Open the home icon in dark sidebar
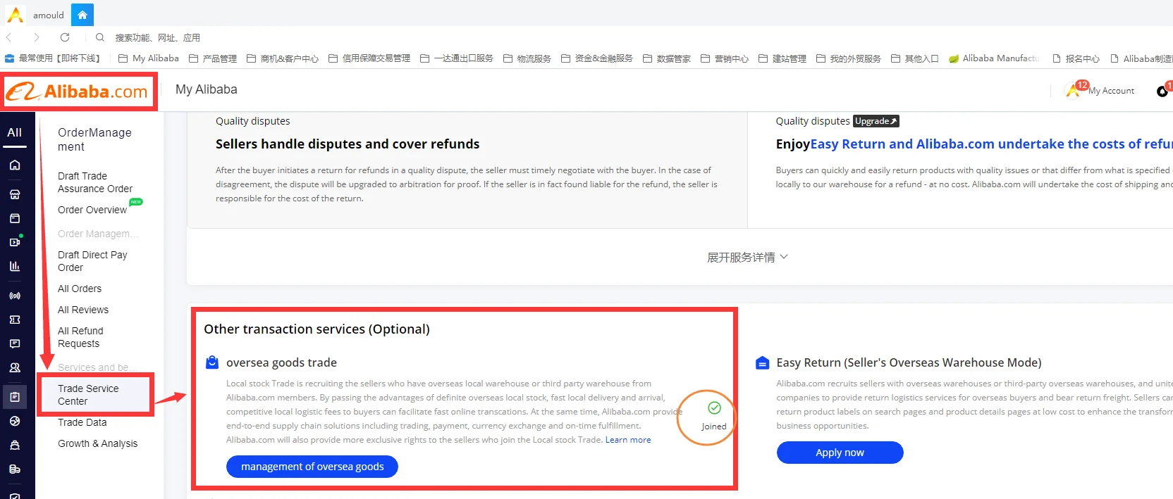Image resolution: width=1173 pixels, height=499 pixels. click(x=15, y=165)
